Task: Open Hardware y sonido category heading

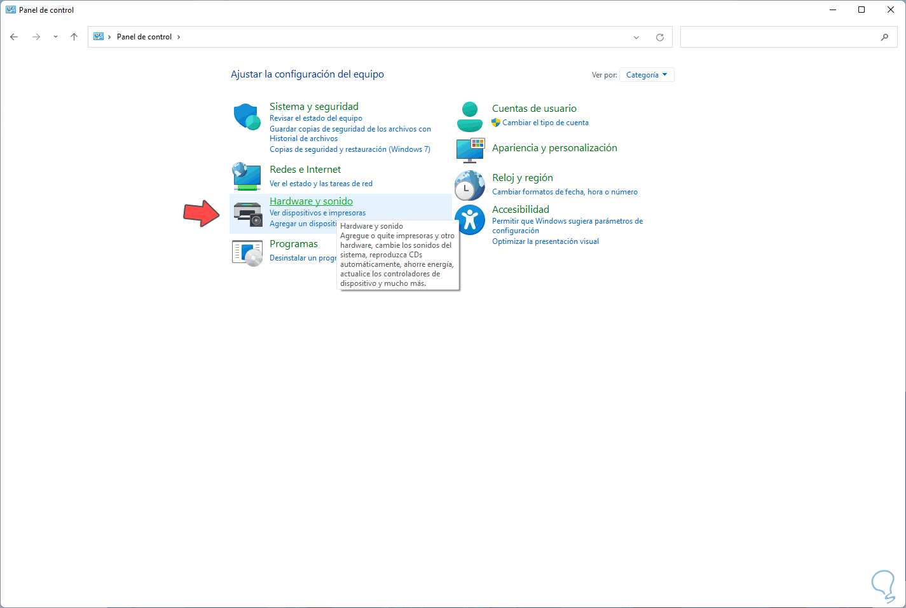Action: tap(311, 201)
